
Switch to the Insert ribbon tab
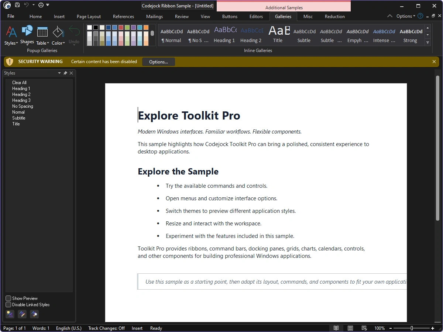59,16
